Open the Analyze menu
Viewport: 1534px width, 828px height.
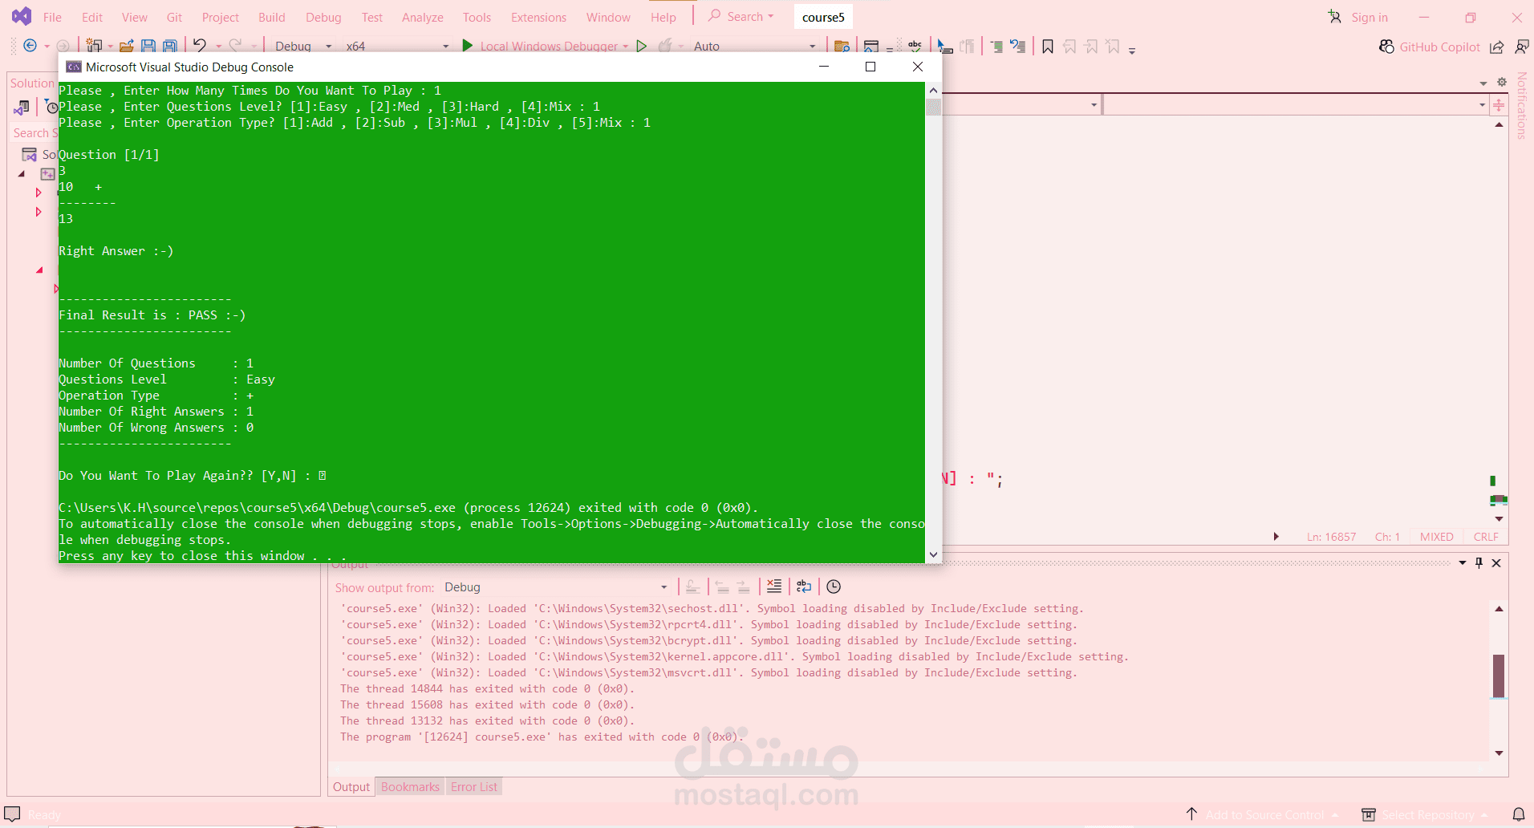(x=422, y=17)
